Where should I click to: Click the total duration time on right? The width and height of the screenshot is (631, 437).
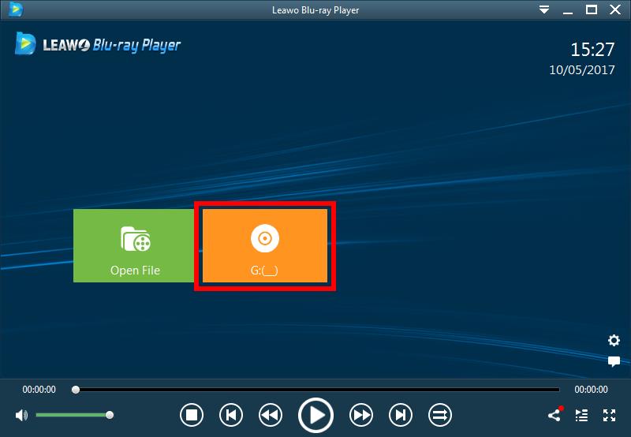[591, 390]
